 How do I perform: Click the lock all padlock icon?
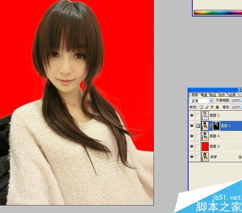click(217, 107)
